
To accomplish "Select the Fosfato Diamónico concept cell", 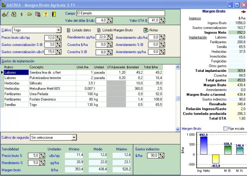I will tap(53, 99).
